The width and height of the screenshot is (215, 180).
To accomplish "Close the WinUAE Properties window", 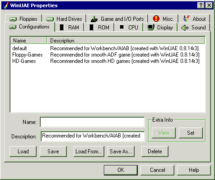I will 209,5.
